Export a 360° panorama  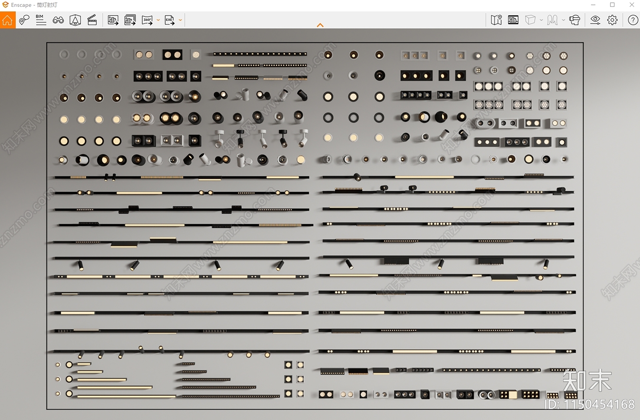coord(147,20)
